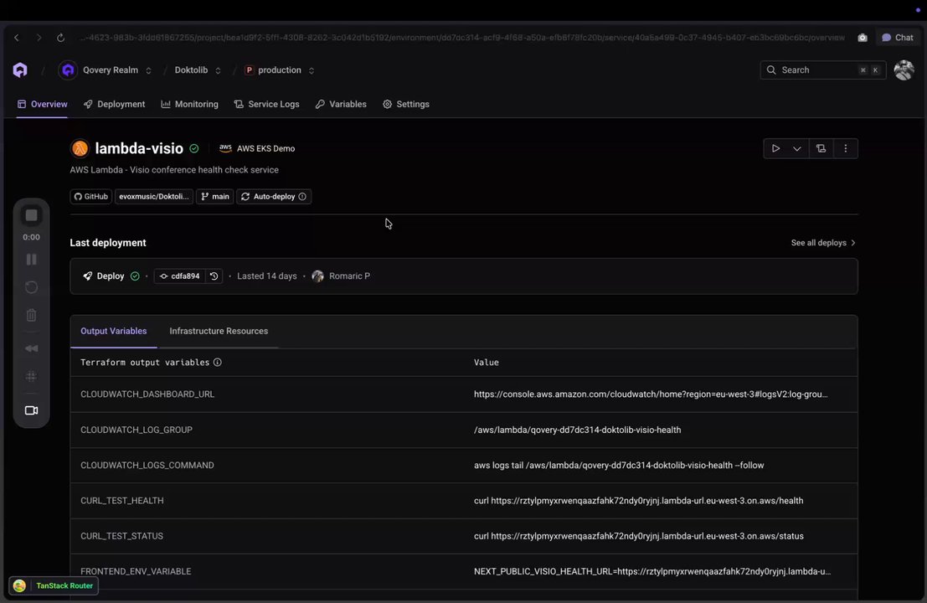Click the history icon next to cdfa894
This screenshot has height=603, width=927.
(x=214, y=276)
